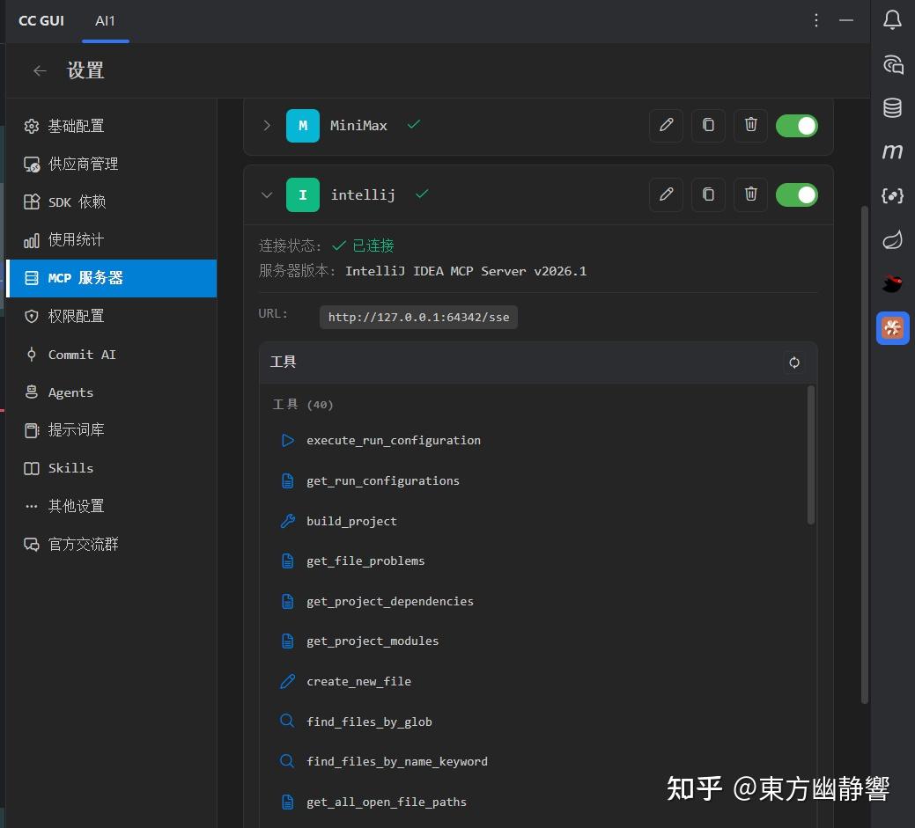Open the red bird plugin icon
Screen dimensions: 915x828
pos(892,283)
